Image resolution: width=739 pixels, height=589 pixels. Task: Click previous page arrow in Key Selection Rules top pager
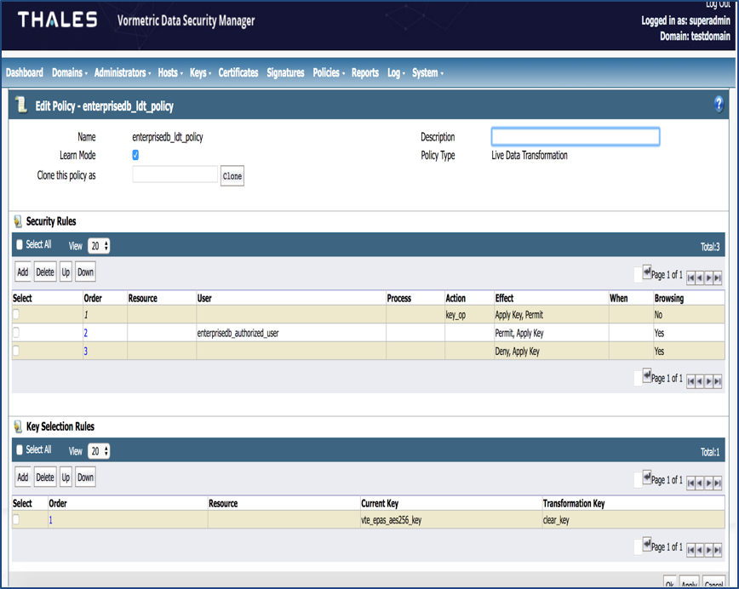[700, 483]
